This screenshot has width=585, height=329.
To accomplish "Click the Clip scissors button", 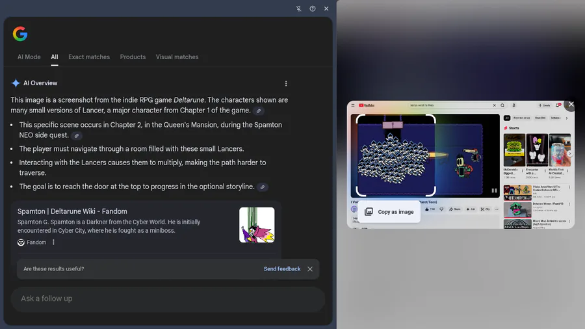I will (486, 209).
